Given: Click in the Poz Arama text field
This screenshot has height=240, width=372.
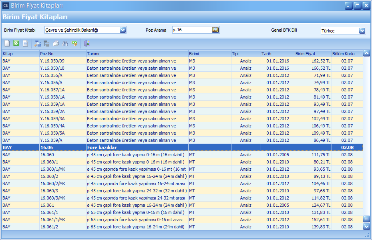Looking at the screenshot, I should (191, 30).
